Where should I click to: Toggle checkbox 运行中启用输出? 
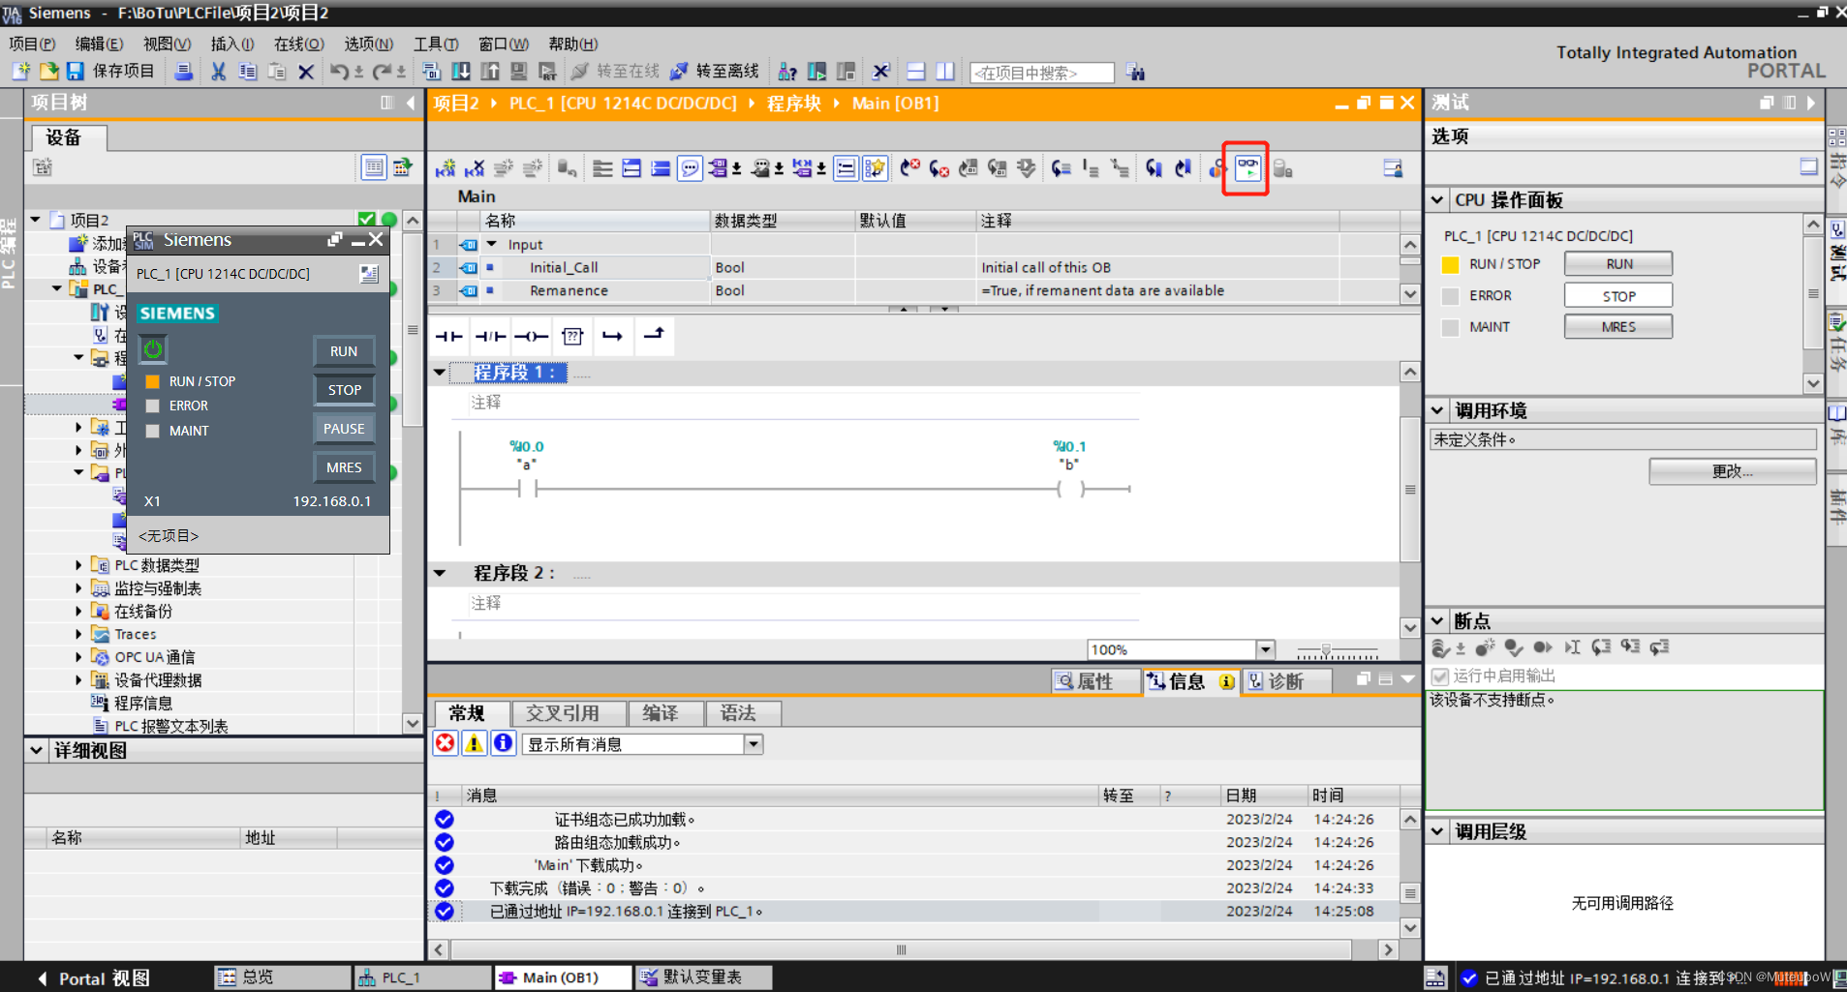coord(1440,676)
